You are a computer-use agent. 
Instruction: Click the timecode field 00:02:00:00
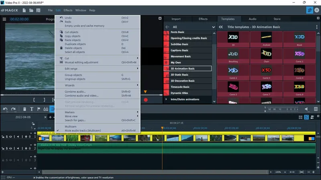pos(19,19)
